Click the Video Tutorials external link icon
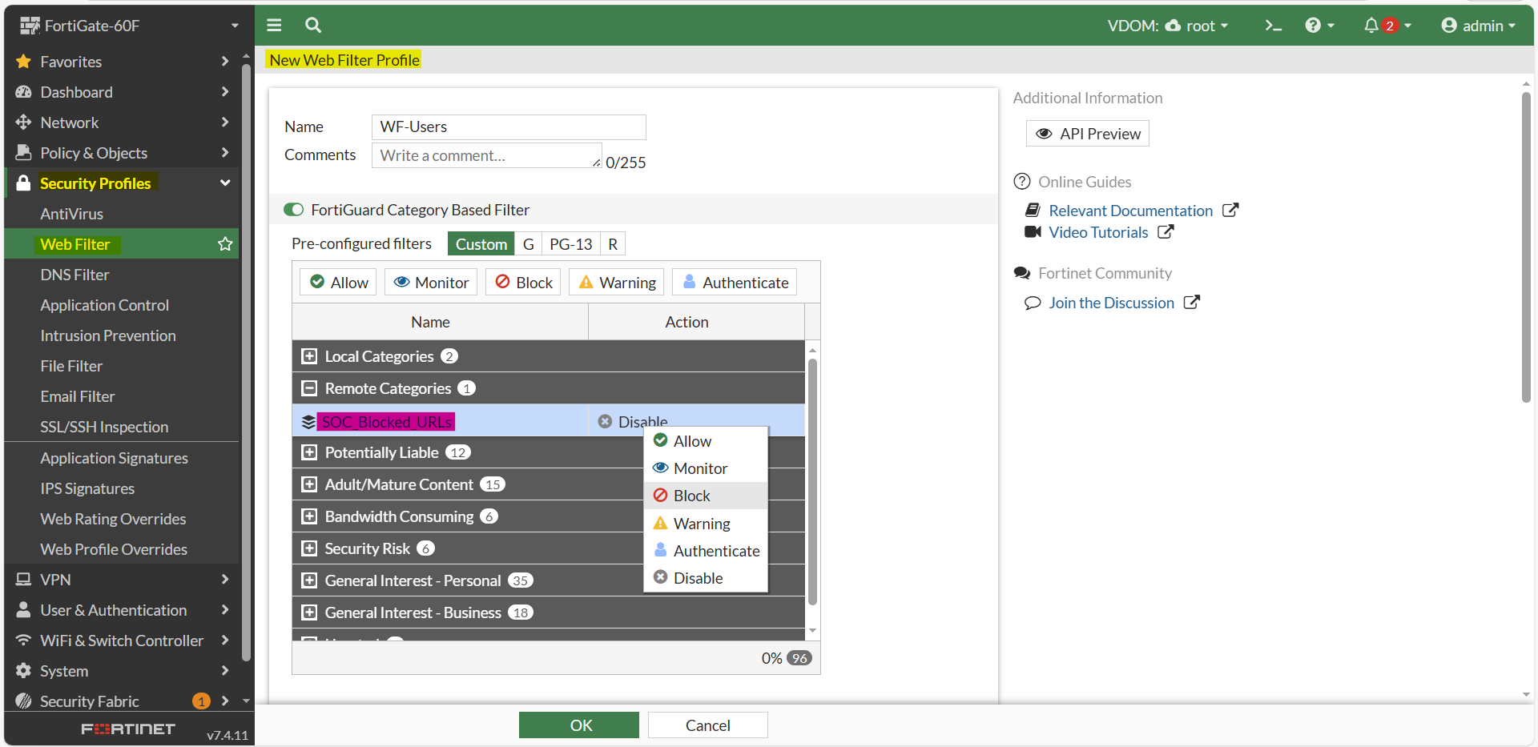Image resolution: width=1538 pixels, height=747 pixels. coord(1166,232)
